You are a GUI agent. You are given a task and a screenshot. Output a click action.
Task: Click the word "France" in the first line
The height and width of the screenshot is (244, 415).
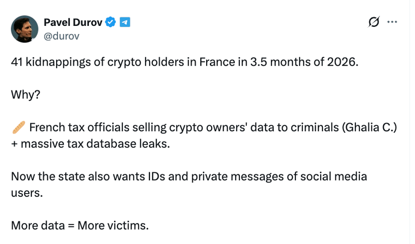218,62
